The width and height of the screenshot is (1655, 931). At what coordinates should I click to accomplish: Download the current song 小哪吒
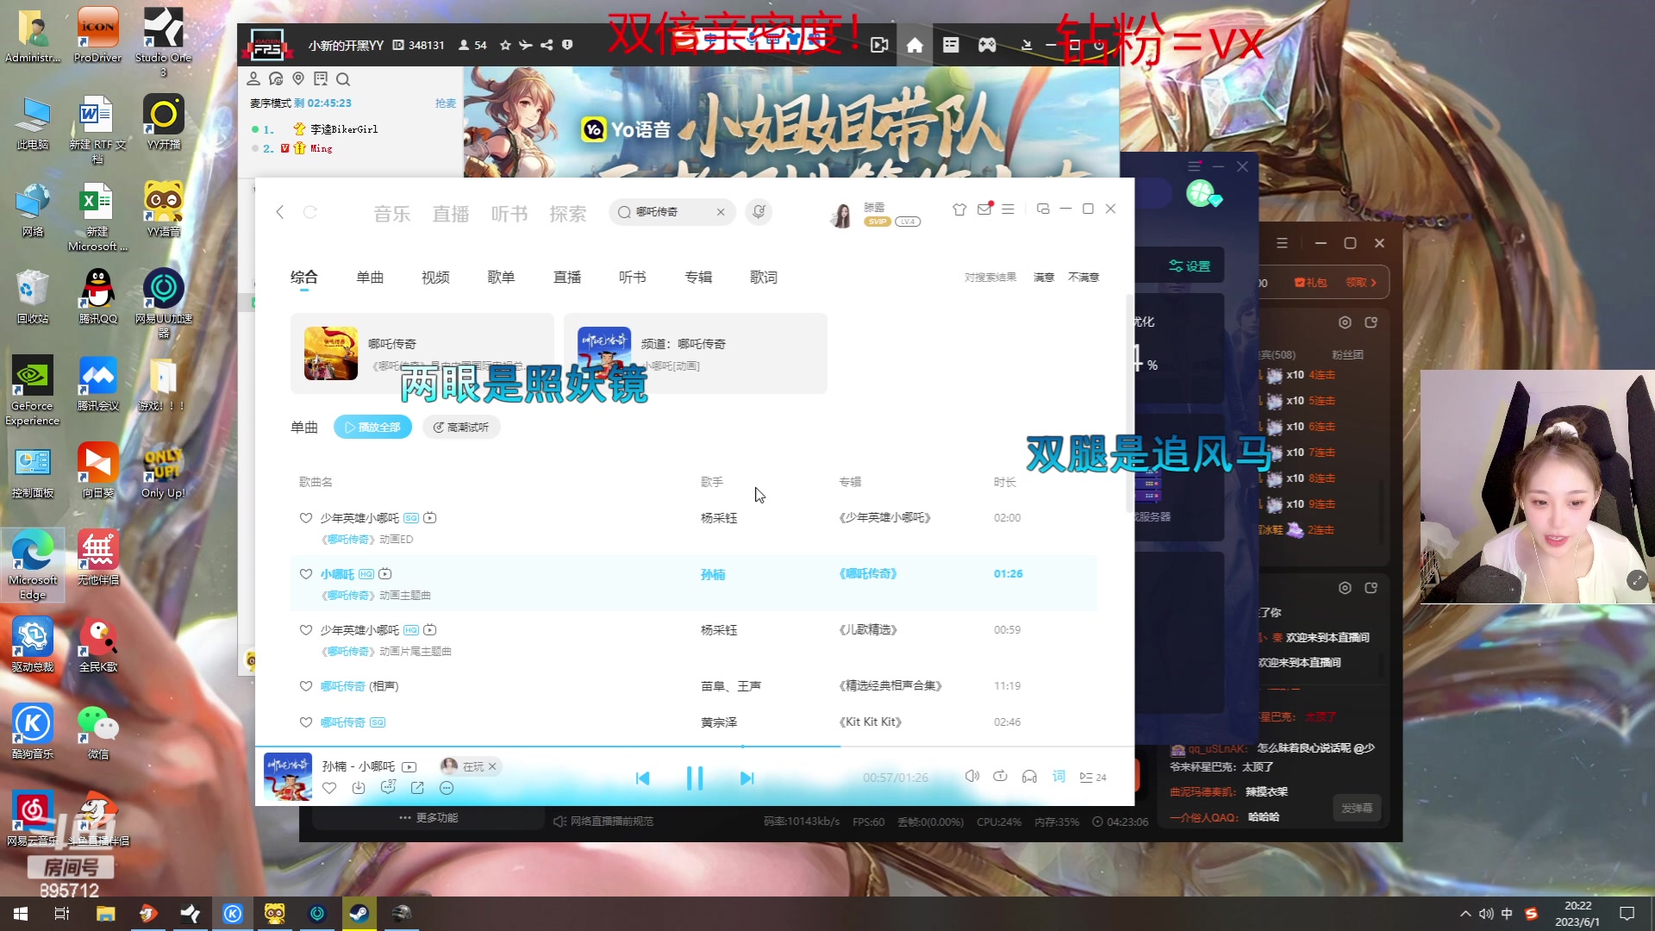point(359,788)
